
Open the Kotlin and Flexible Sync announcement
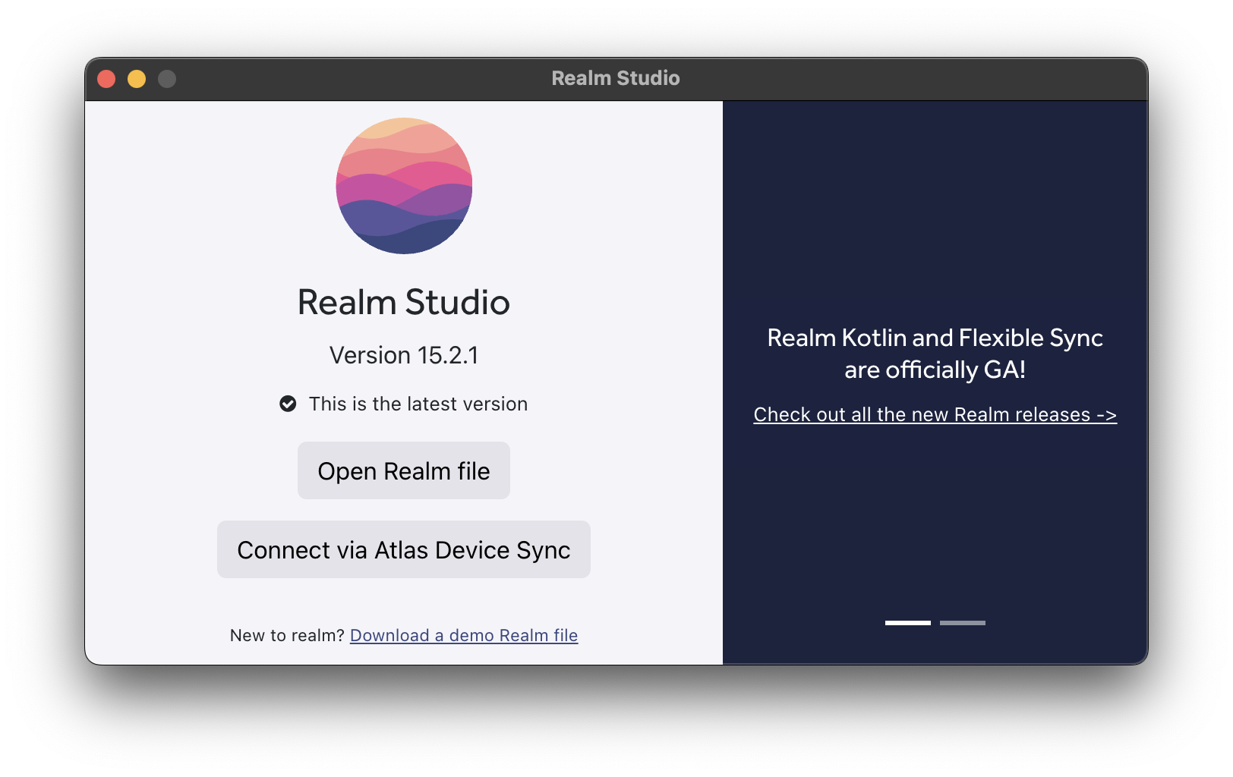[x=935, y=354]
